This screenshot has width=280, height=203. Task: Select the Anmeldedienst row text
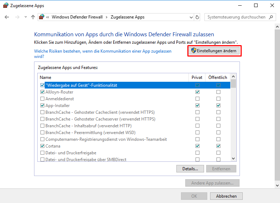pyautogui.click(x=60, y=99)
